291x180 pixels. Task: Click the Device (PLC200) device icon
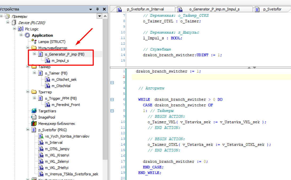coord(14,23)
